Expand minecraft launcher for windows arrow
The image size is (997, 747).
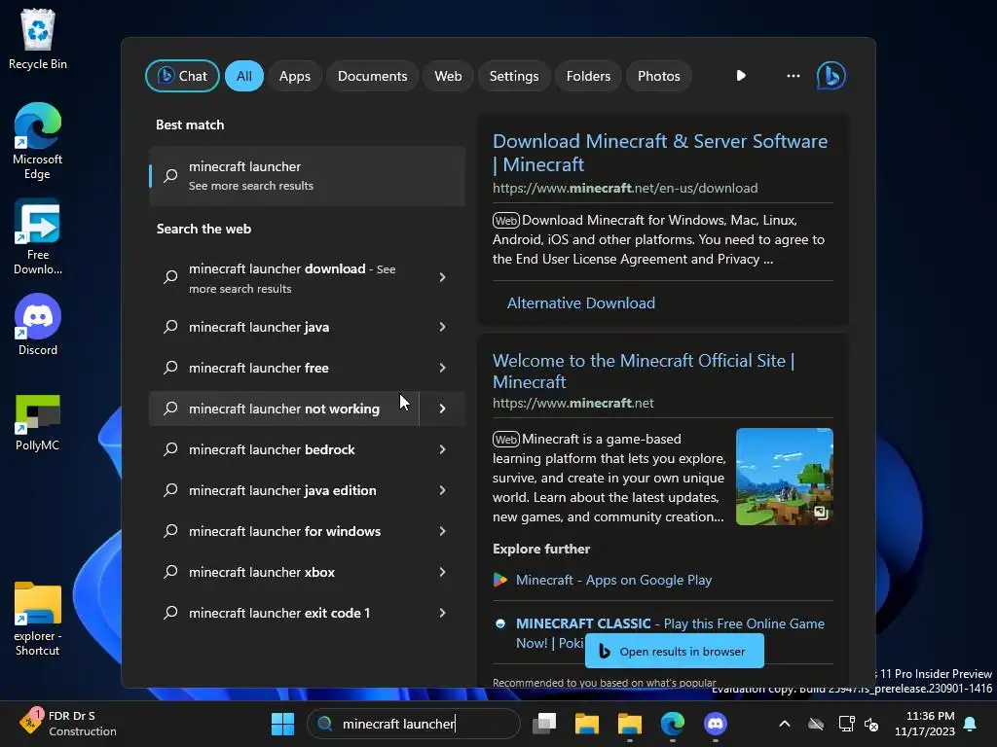[443, 531]
